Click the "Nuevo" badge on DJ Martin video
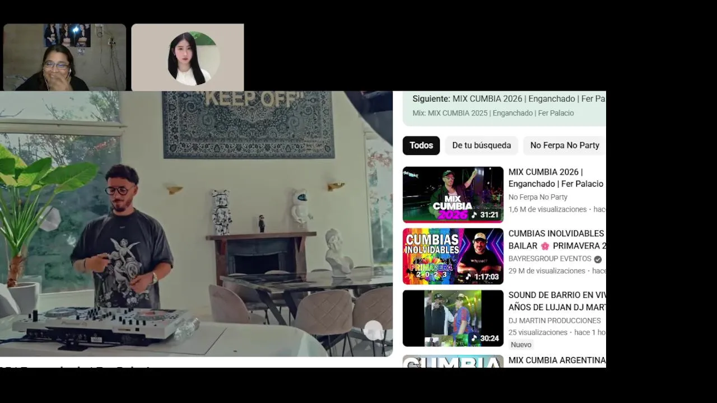Viewport: 717px width, 403px height. [x=521, y=345]
